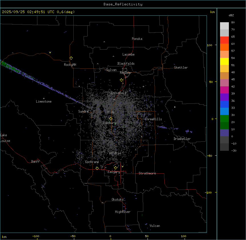Click the yellow diamond marker above RockyMH

[x=71, y=58]
